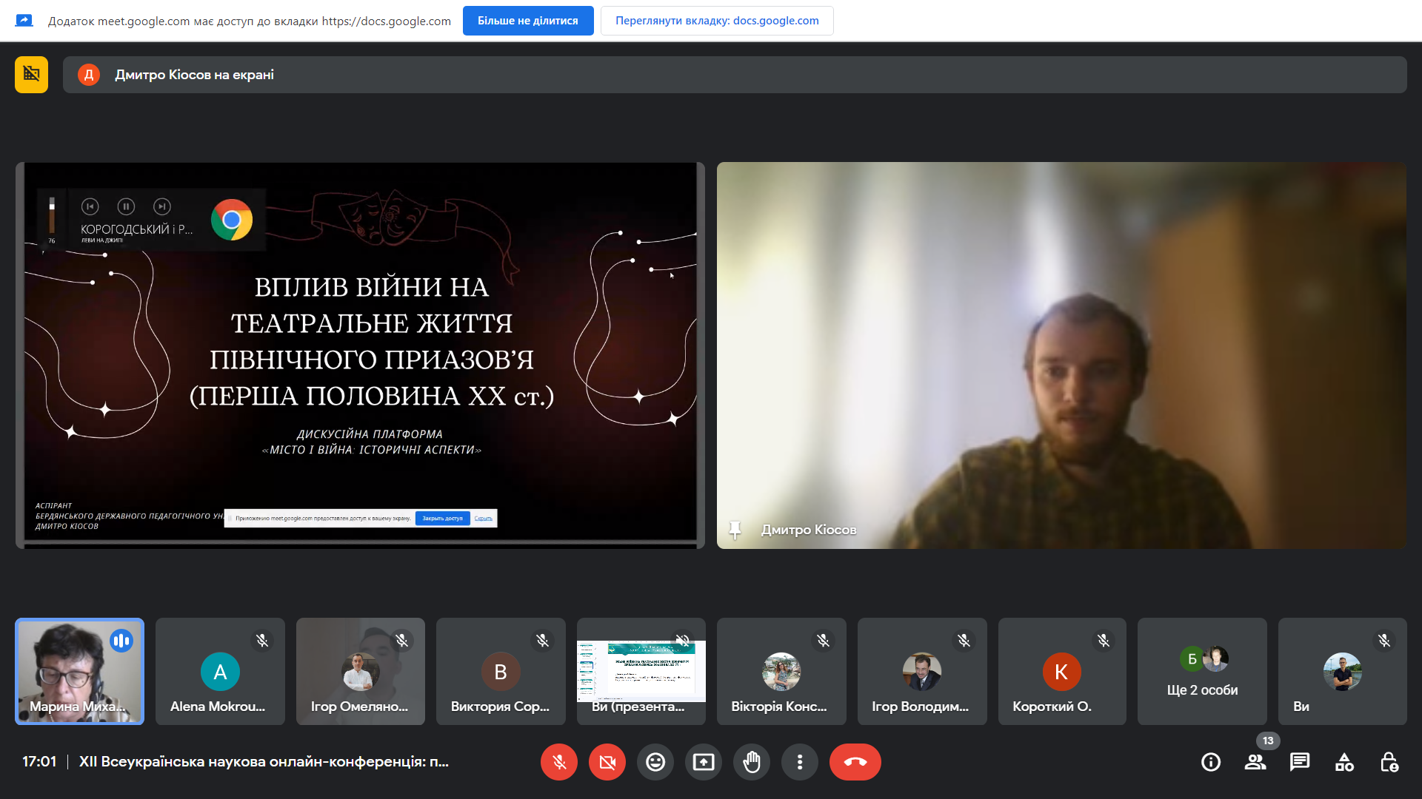This screenshot has height=799, width=1422.
Task: Click the yellow presentation-off icon
Action: click(x=31, y=75)
